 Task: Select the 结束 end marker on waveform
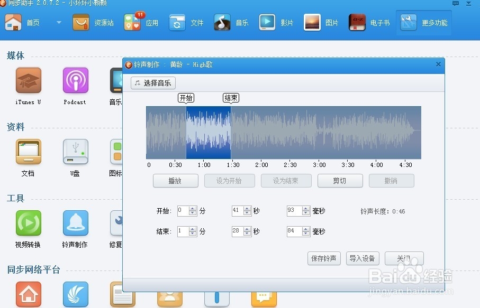(x=231, y=98)
